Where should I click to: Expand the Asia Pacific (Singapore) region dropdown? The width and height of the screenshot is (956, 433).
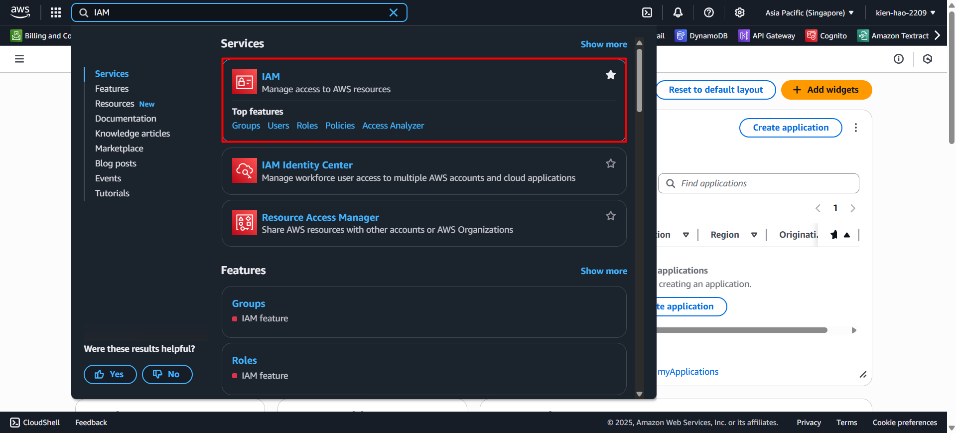pyautogui.click(x=809, y=12)
